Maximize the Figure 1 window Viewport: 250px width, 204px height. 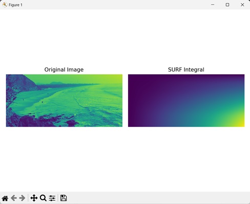pos(227,5)
